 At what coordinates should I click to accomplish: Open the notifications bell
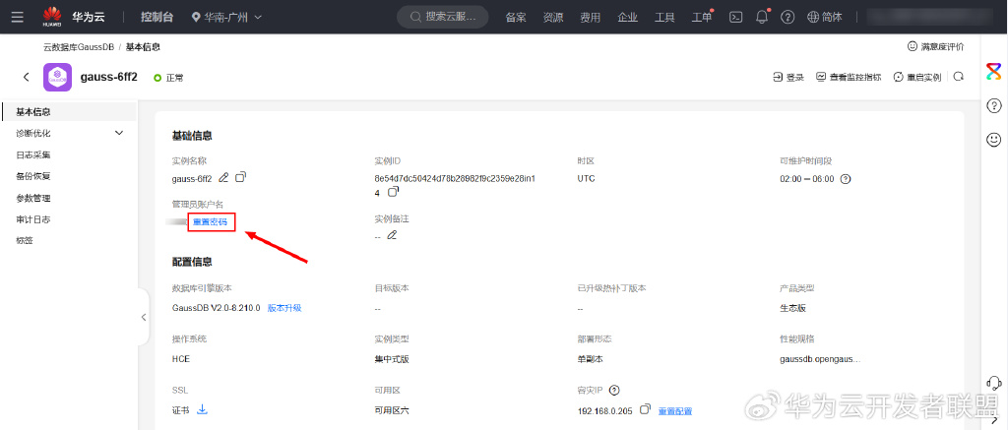(x=763, y=17)
